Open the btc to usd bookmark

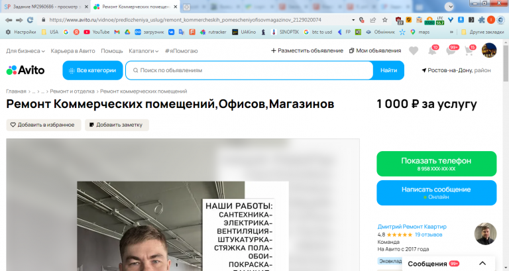[318, 32]
